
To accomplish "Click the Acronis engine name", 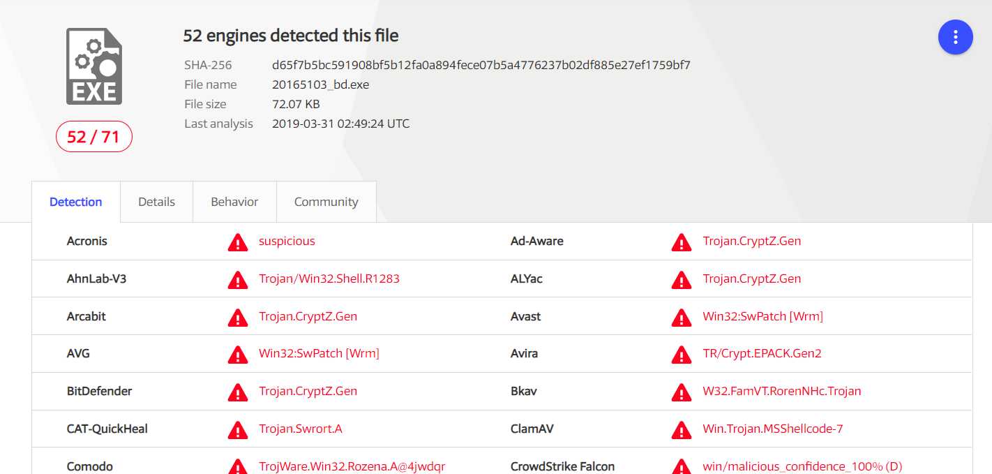I will [87, 241].
